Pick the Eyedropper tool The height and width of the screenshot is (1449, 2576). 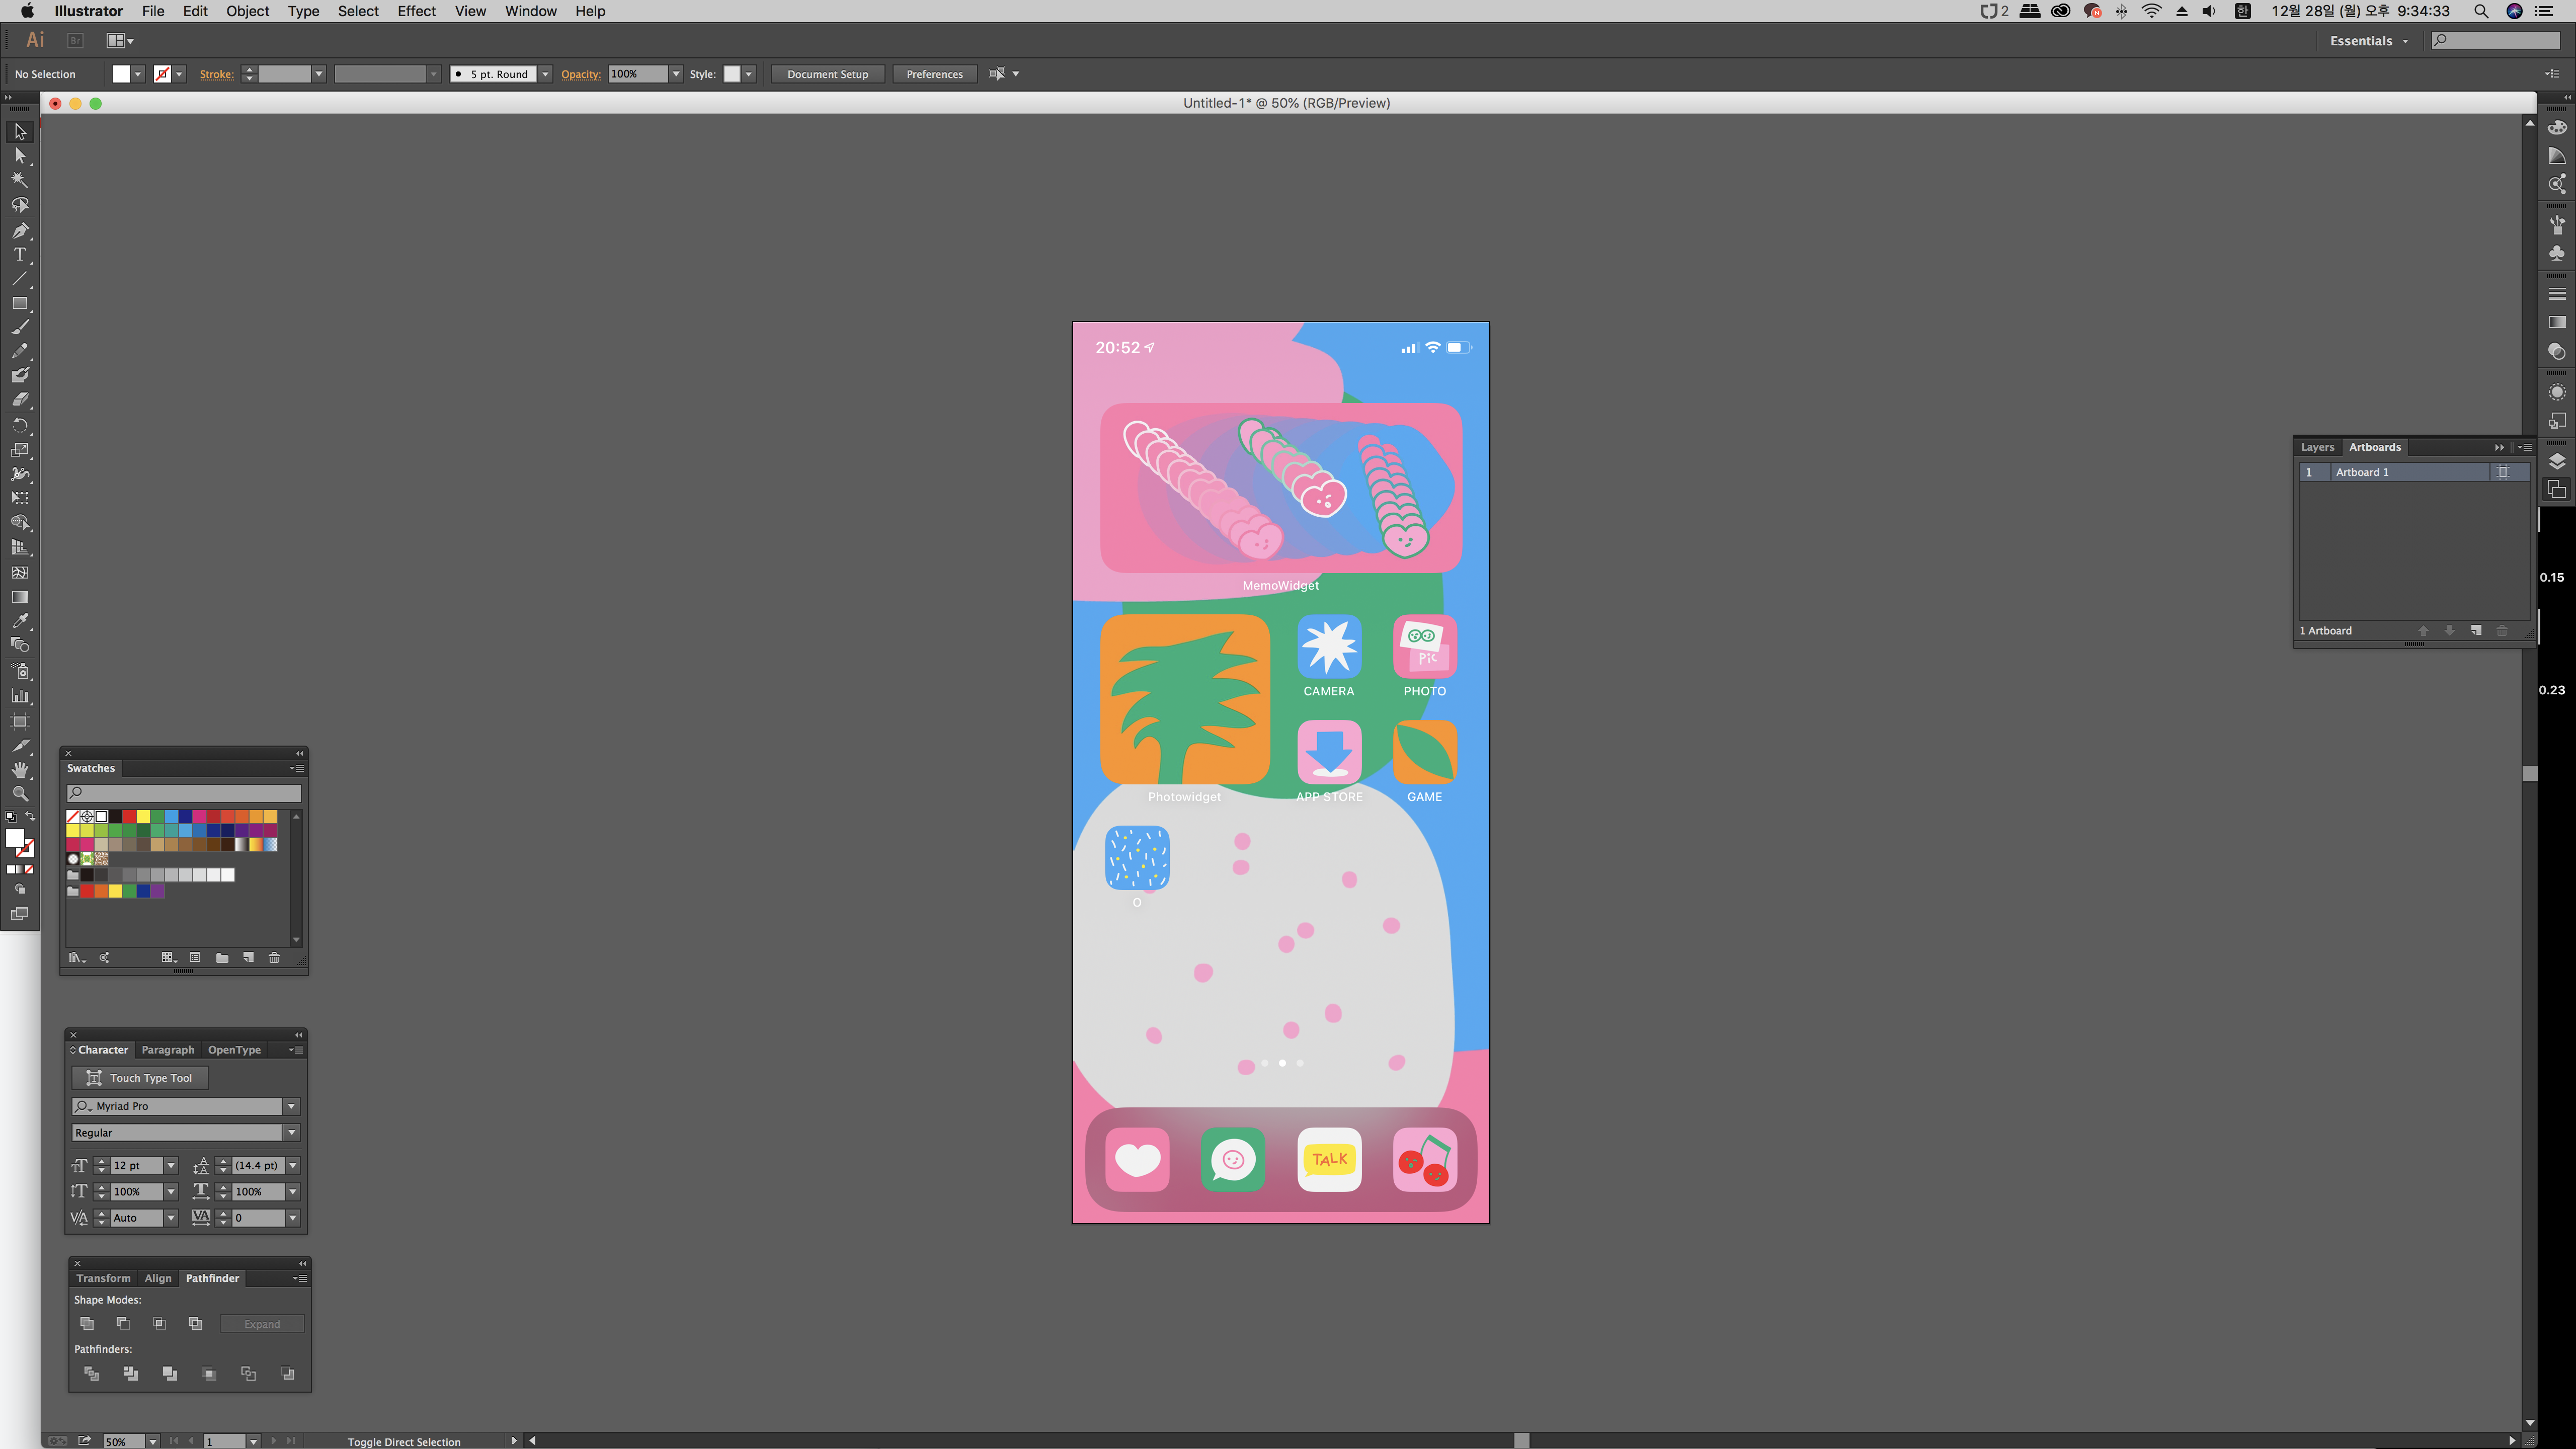tap(19, 621)
